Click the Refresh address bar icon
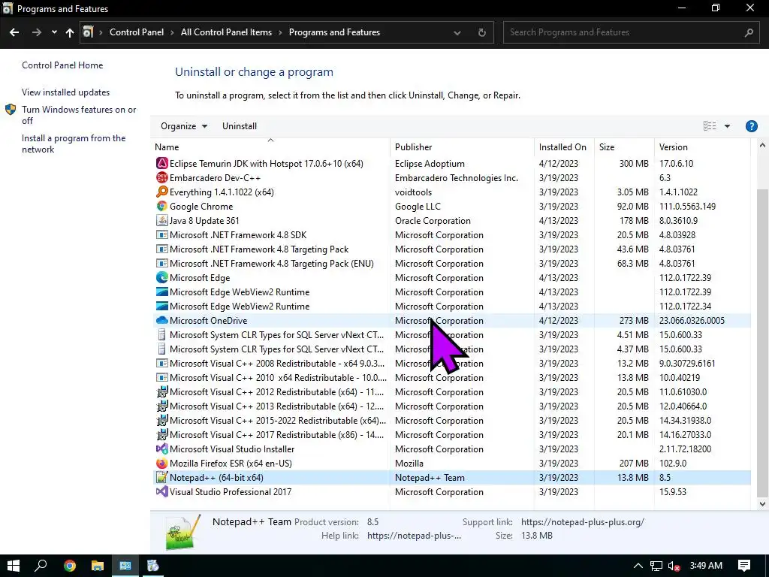This screenshot has height=577, width=769. point(482,32)
